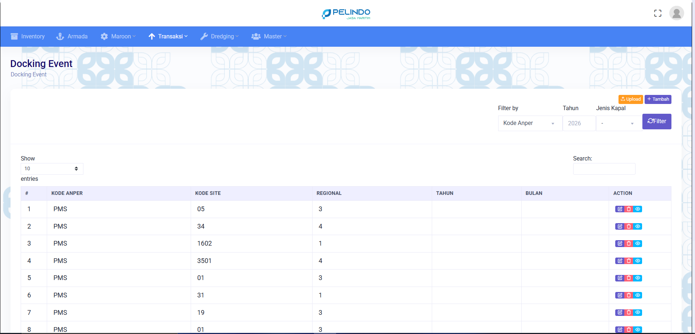Delete row number 5
Screen dimensions: 695x334
click(x=629, y=278)
